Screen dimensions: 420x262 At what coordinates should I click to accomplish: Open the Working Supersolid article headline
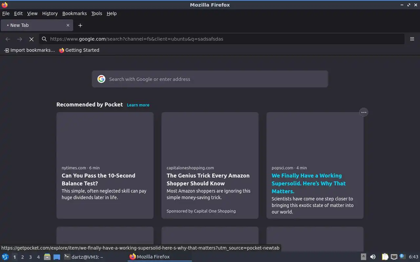[x=308, y=183]
